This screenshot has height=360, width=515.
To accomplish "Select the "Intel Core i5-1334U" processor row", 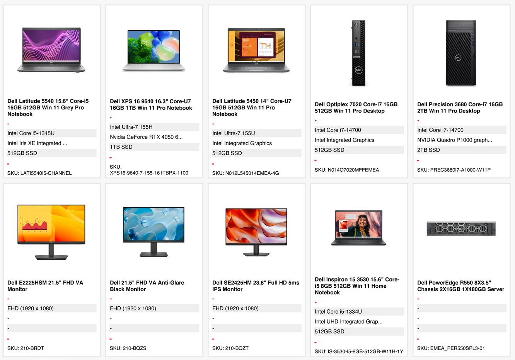I will click(x=359, y=311).
